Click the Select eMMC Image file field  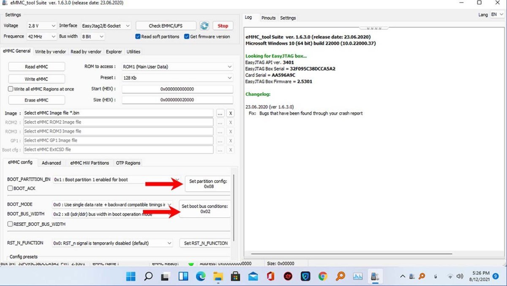coord(118,113)
